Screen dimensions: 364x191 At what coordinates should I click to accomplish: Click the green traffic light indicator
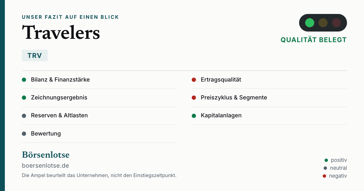coord(309,23)
